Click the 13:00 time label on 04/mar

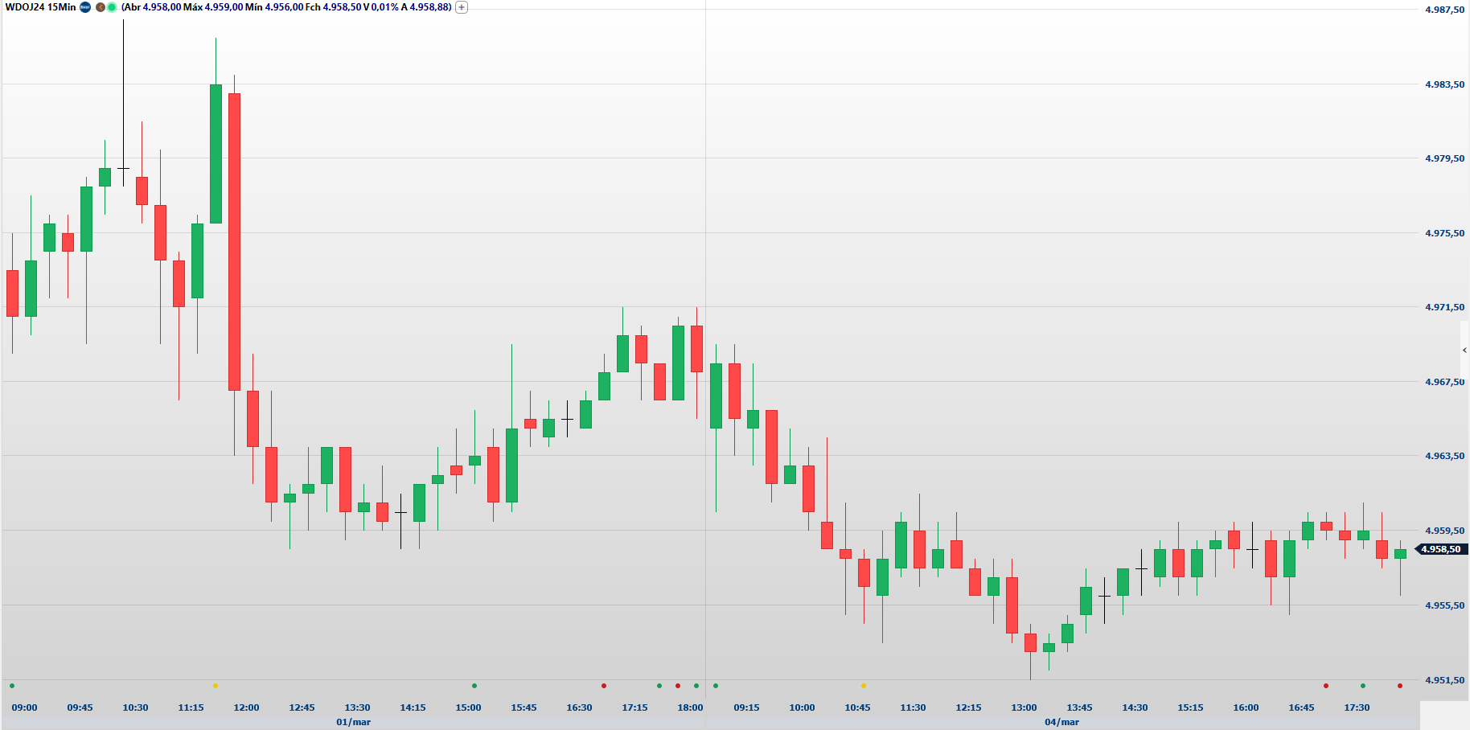pyautogui.click(x=1024, y=707)
